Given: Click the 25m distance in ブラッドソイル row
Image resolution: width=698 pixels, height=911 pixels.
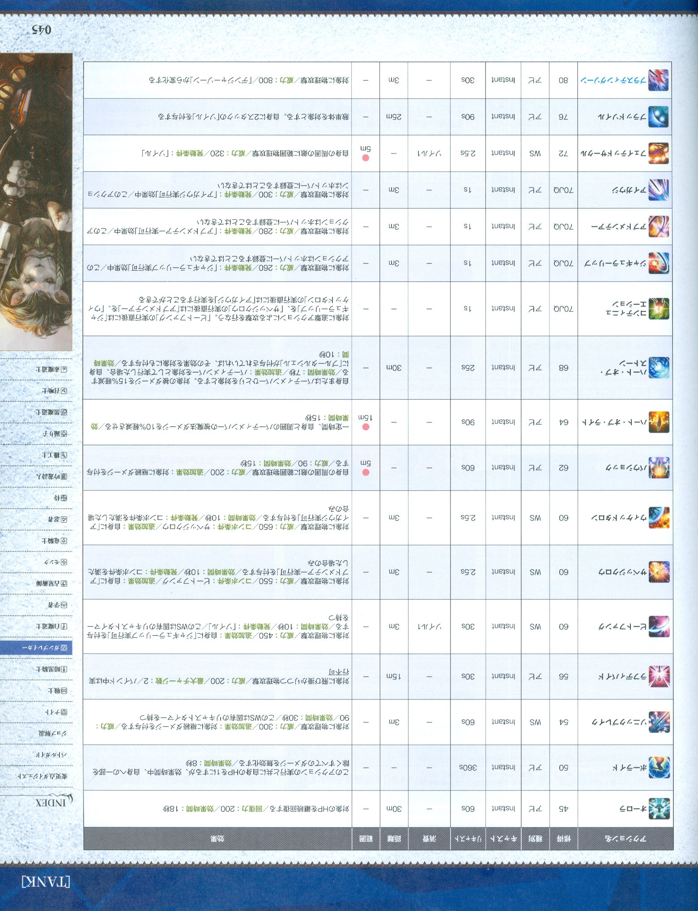Looking at the screenshot, I should tap(394, 117).
